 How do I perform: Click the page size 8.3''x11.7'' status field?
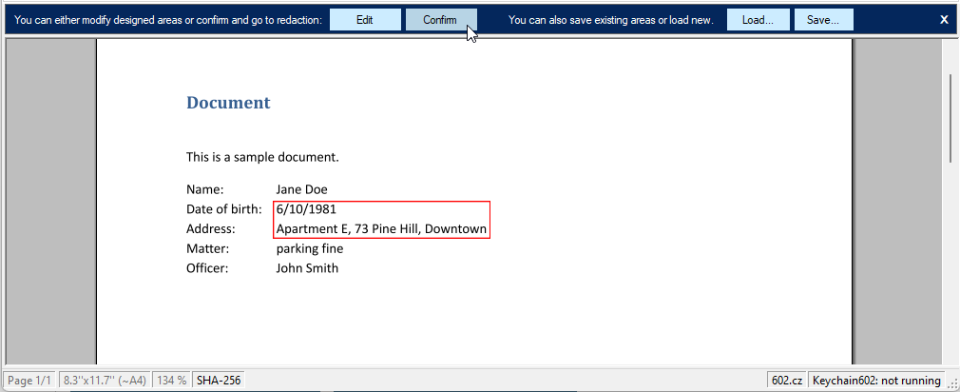tap(105, 381)
